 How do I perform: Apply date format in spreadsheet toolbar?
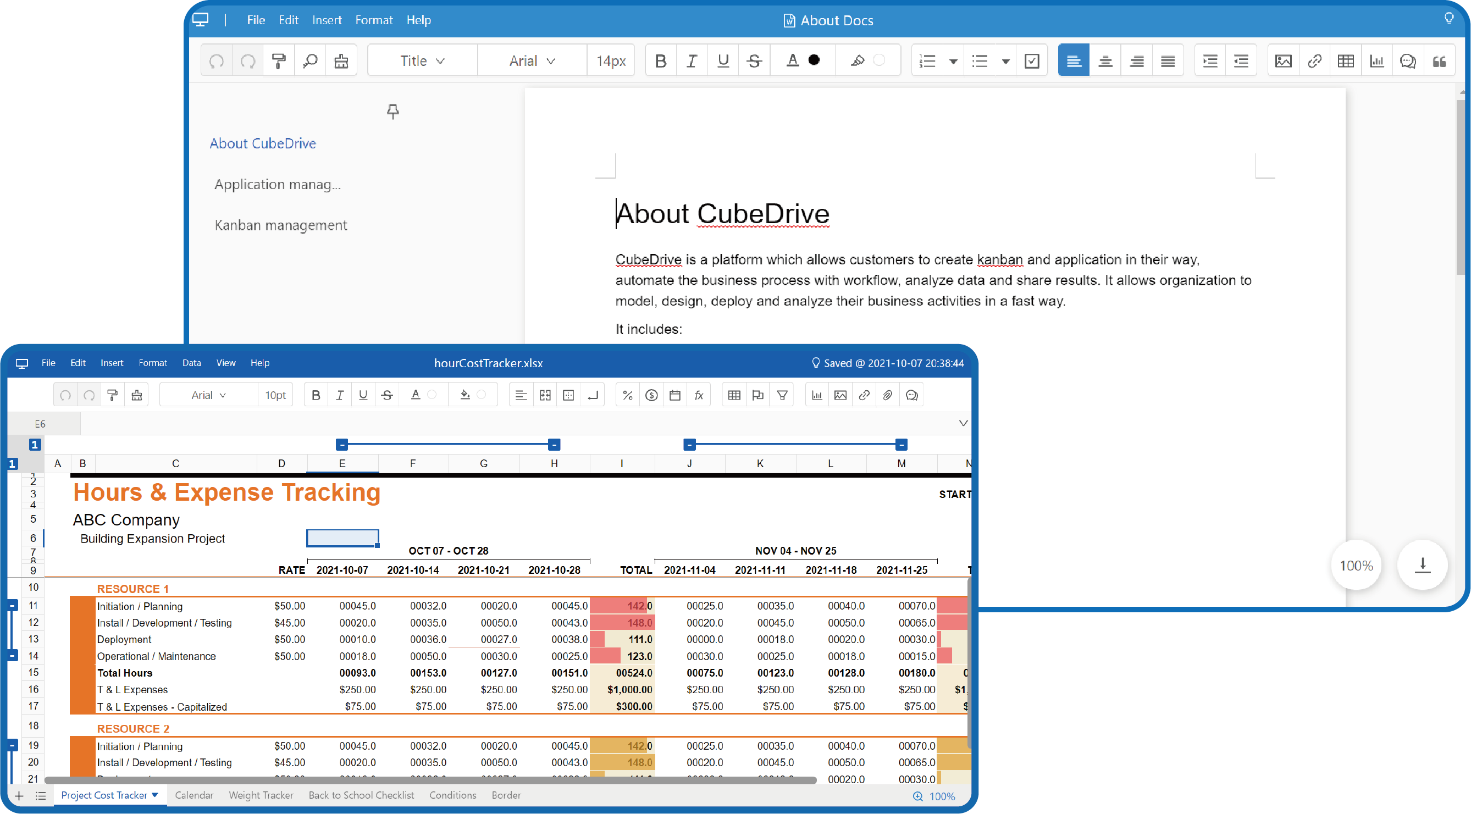click(675, 395)
